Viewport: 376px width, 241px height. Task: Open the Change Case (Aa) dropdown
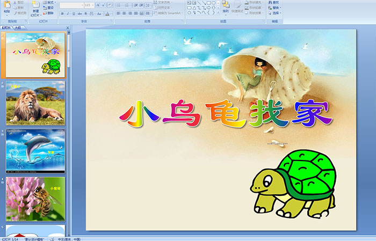(x=99, y=13)
